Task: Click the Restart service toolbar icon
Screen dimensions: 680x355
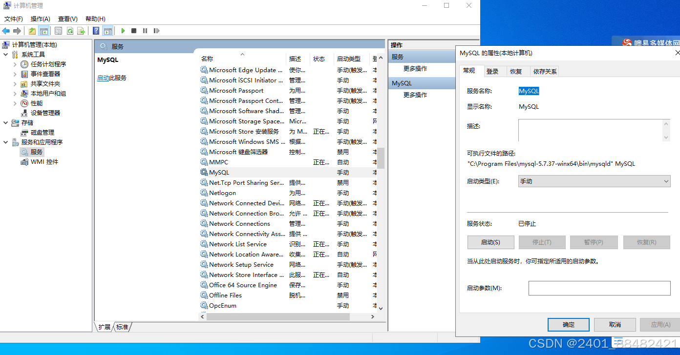Action: (x=156, y=31)
